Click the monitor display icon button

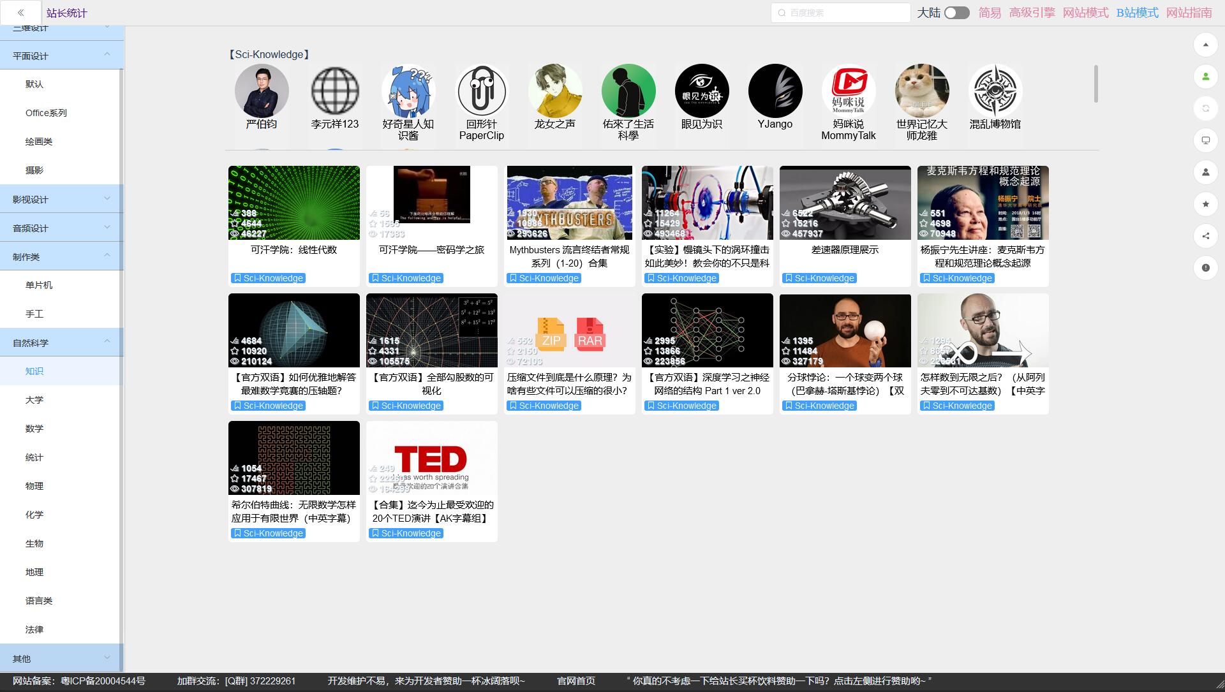(1205, 140)
